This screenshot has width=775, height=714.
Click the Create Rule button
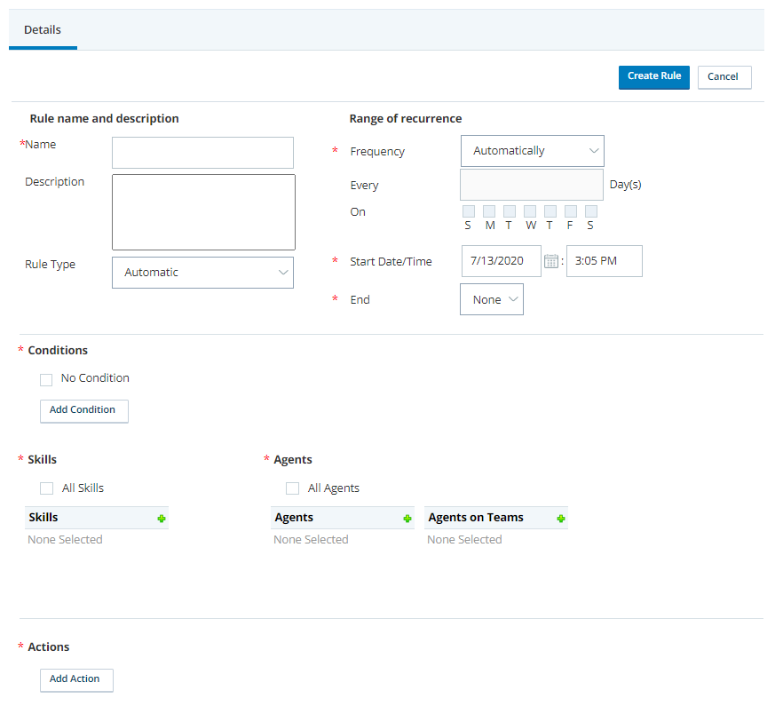pyautogui.click(x=654, y=77)
